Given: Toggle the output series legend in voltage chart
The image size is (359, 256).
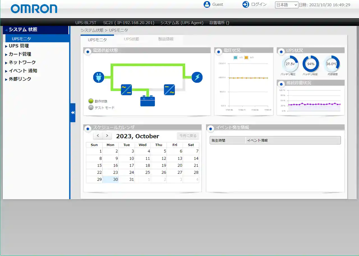Looking at the screenshot, I should click(x=247, y=58).
